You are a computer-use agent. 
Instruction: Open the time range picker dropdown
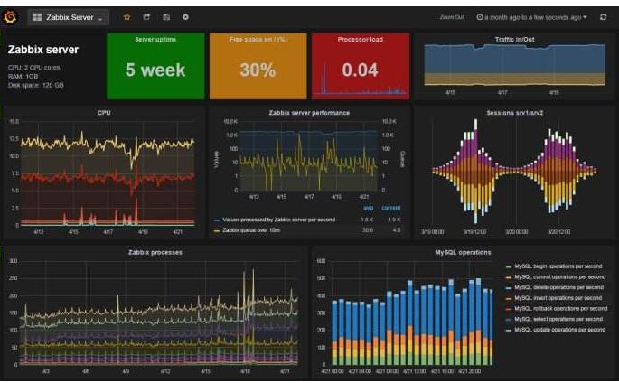[x=531, y=17]
